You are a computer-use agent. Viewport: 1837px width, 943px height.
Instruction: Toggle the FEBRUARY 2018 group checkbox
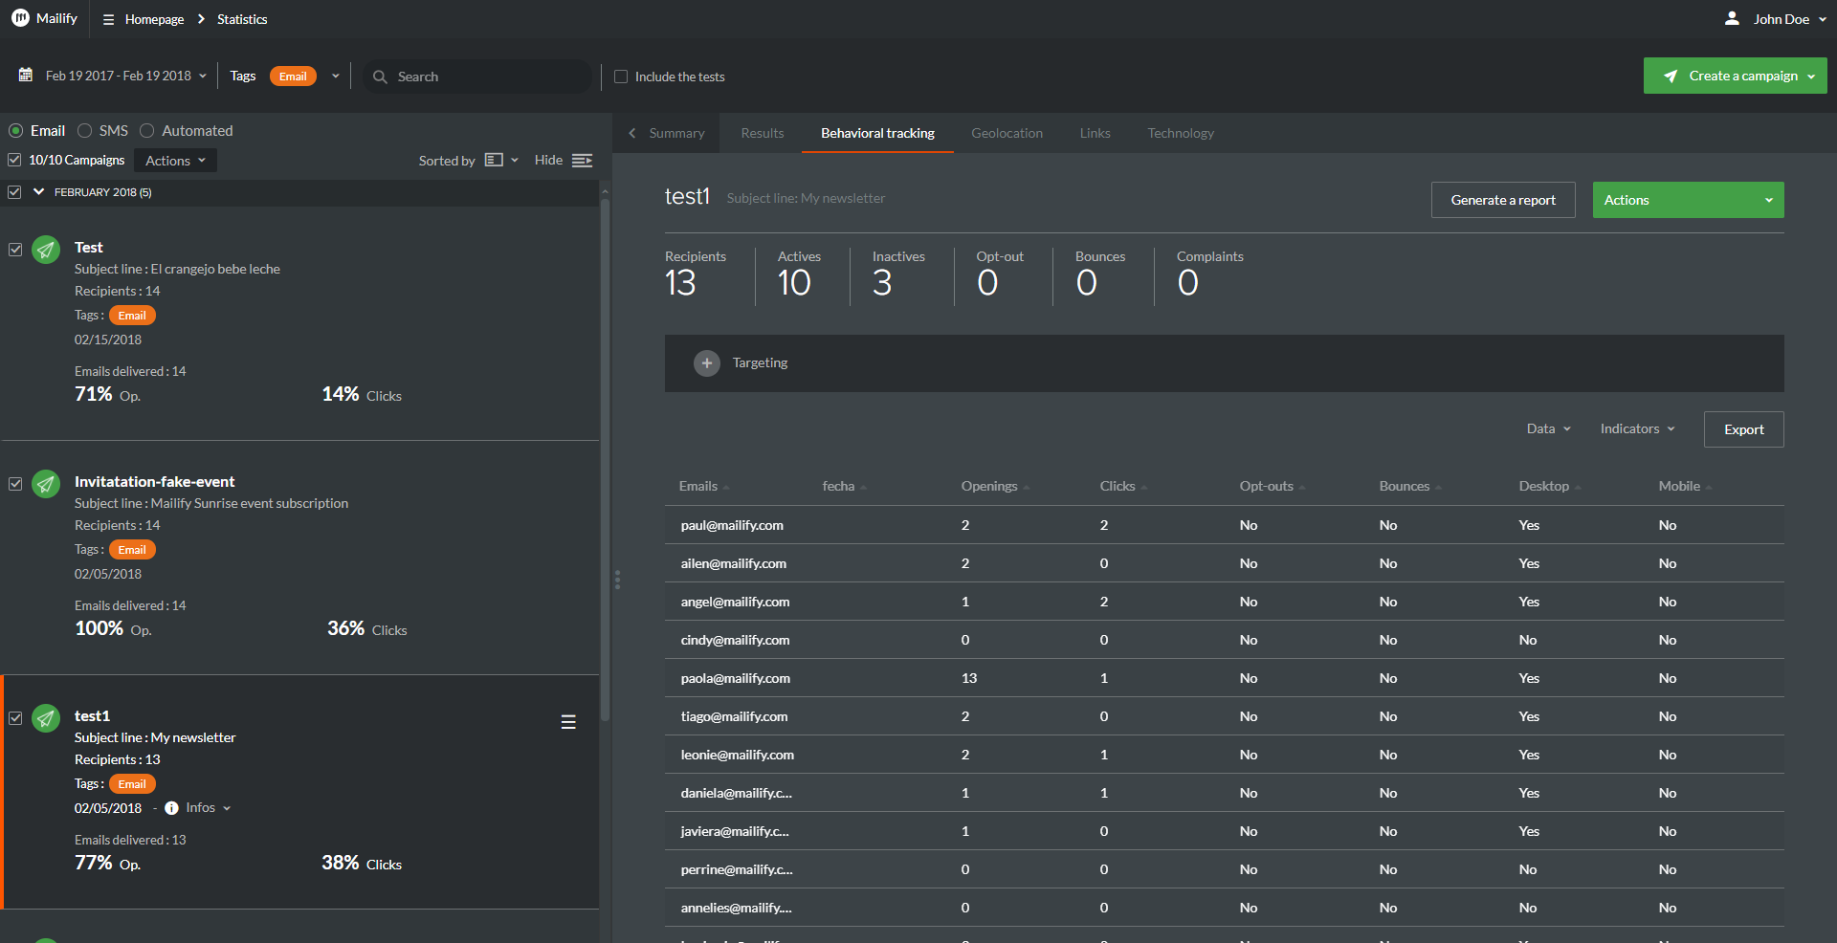tap(14, 192)
